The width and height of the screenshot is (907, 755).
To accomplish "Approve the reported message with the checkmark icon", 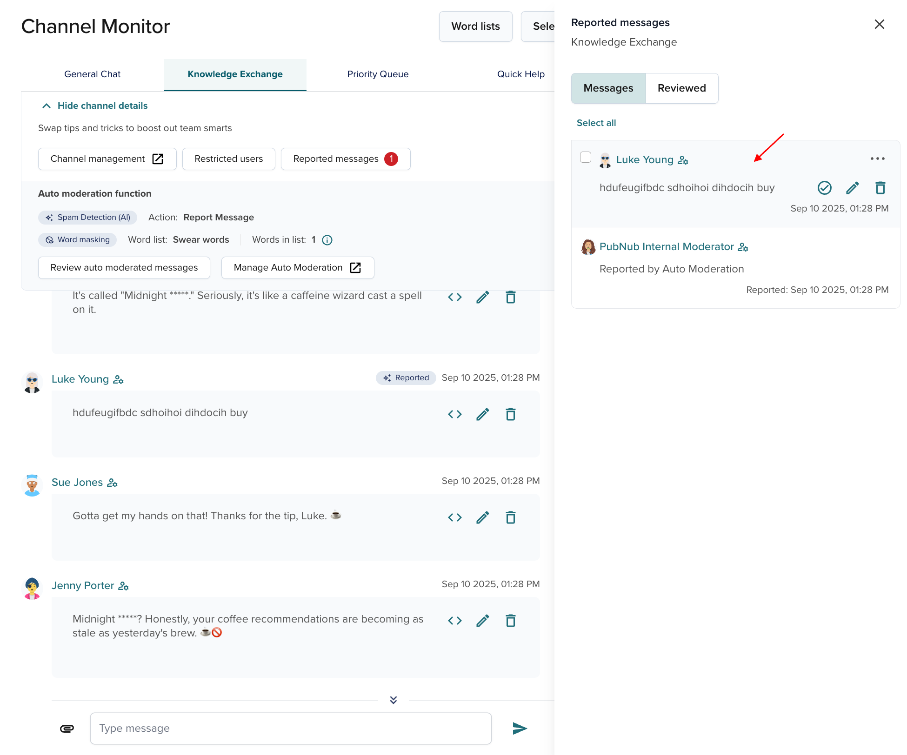I will [825, 188].
